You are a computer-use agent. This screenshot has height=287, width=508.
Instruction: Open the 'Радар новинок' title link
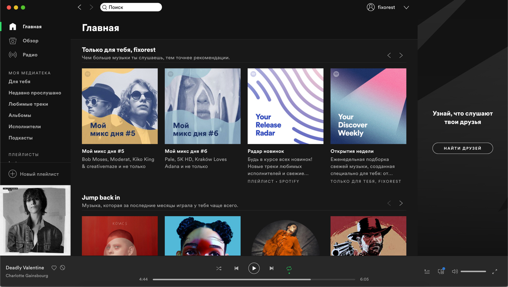(x=266, y=151)
